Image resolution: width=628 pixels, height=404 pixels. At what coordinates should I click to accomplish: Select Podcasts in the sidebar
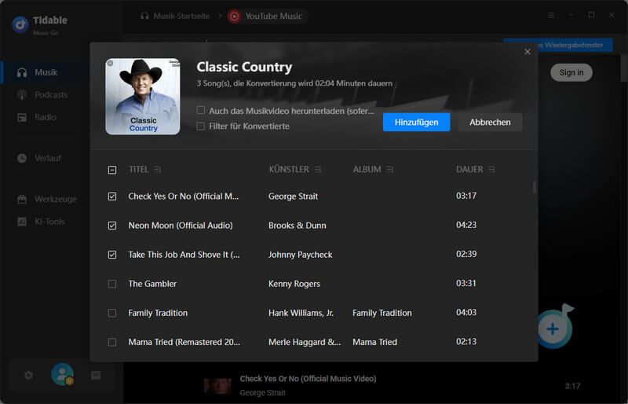pyautogui.click(x=51, y=95)
